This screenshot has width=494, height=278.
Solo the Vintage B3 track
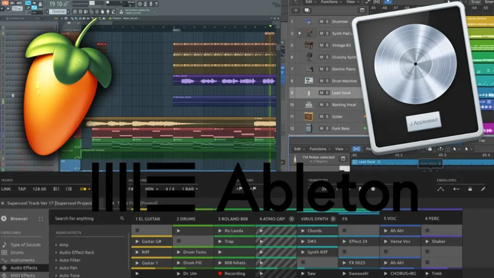[x=327, y=45]
